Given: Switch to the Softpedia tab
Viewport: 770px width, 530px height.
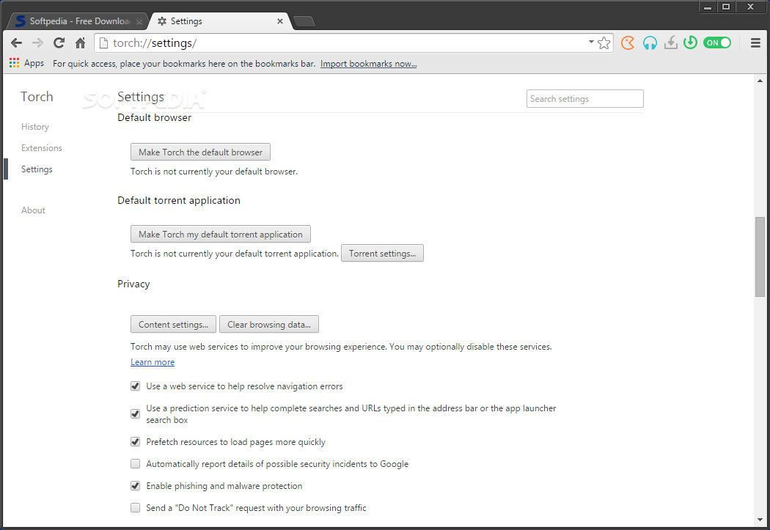Looking at the screenshot, I should click(x=78, y=21).
